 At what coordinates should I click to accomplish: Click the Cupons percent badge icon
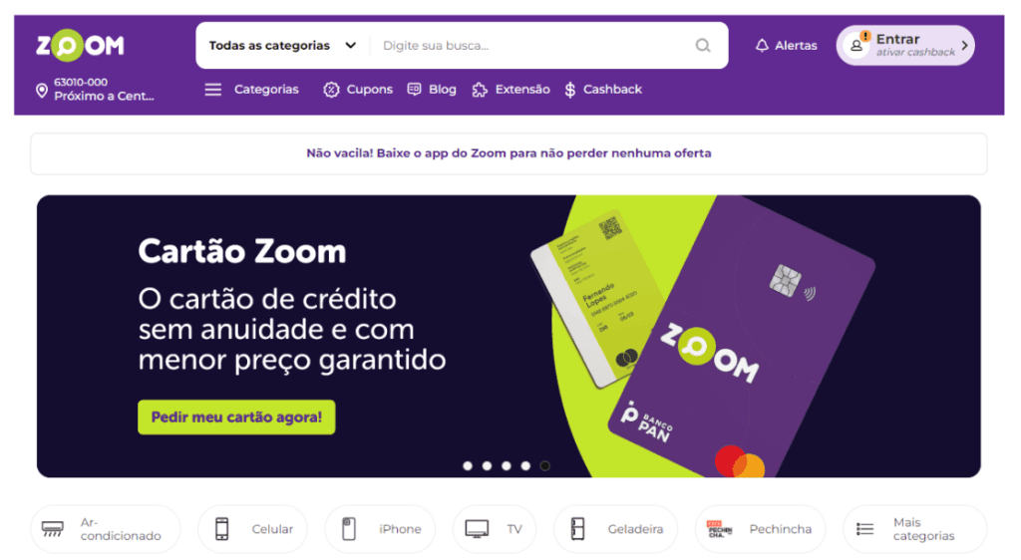click(x=331, y=90)
